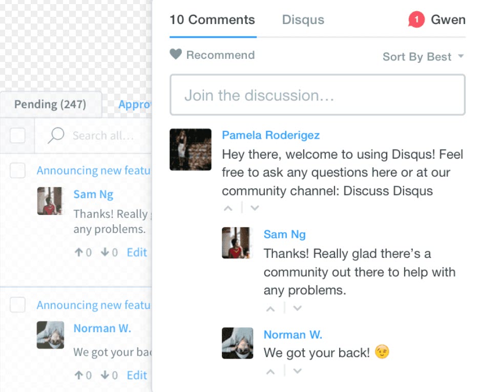Tick checkbox for Sam Ng's pending comment
The height and width of the screenshot is (392, 481).
(x=17, y=170)
